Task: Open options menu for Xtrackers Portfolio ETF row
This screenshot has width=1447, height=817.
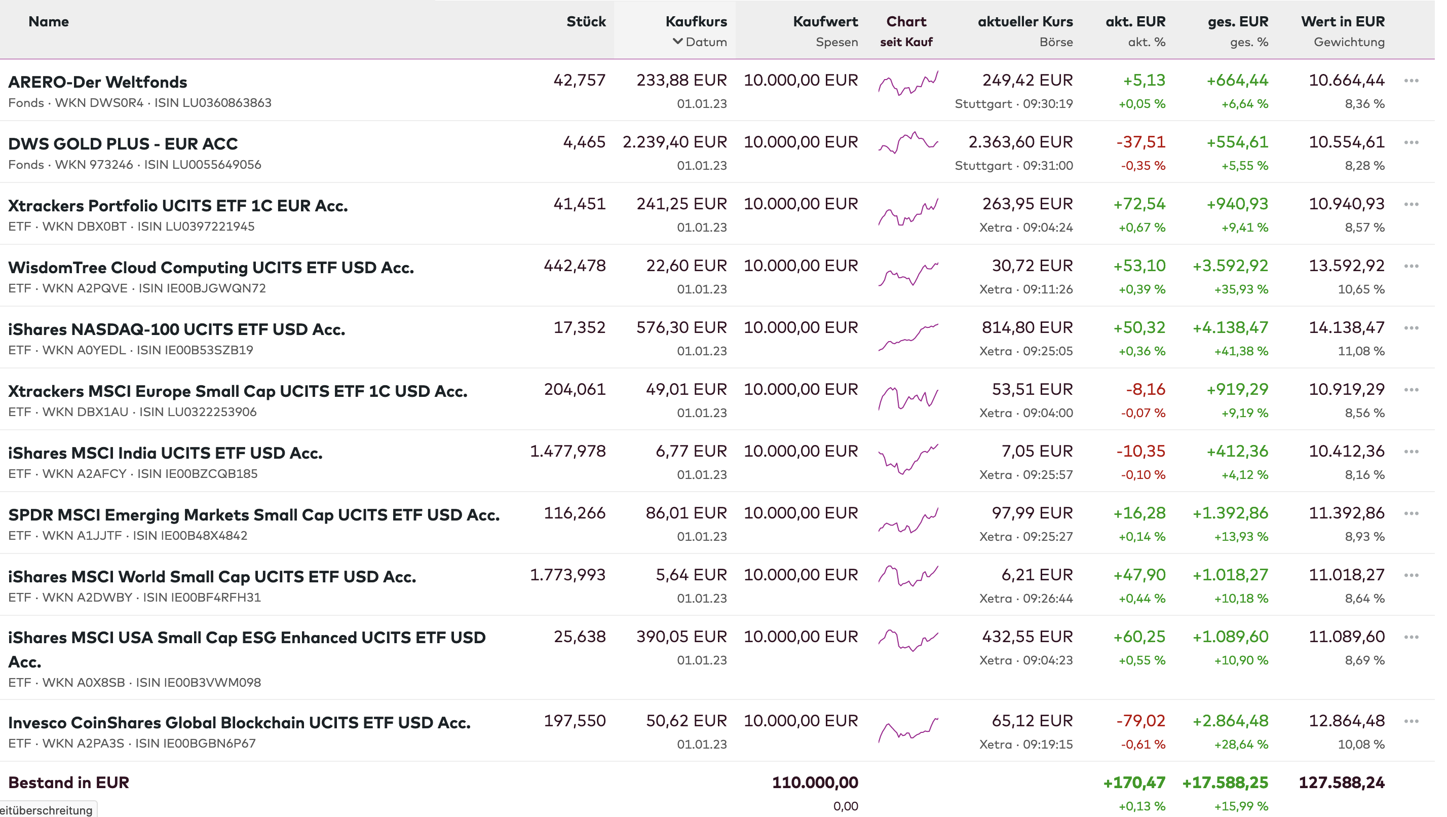Action: click(1411, 205)
